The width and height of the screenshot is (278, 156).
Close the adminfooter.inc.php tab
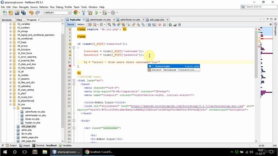coord(143,19)
